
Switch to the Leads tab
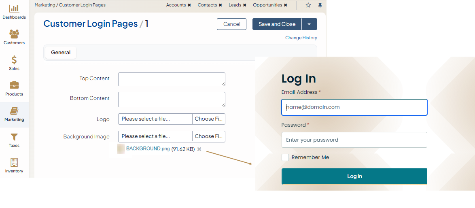coord(235,5)
